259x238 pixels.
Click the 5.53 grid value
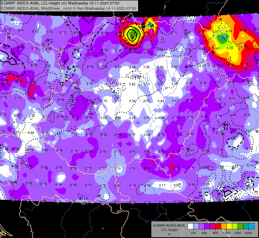pyautogui.click(x=103, y=118)
